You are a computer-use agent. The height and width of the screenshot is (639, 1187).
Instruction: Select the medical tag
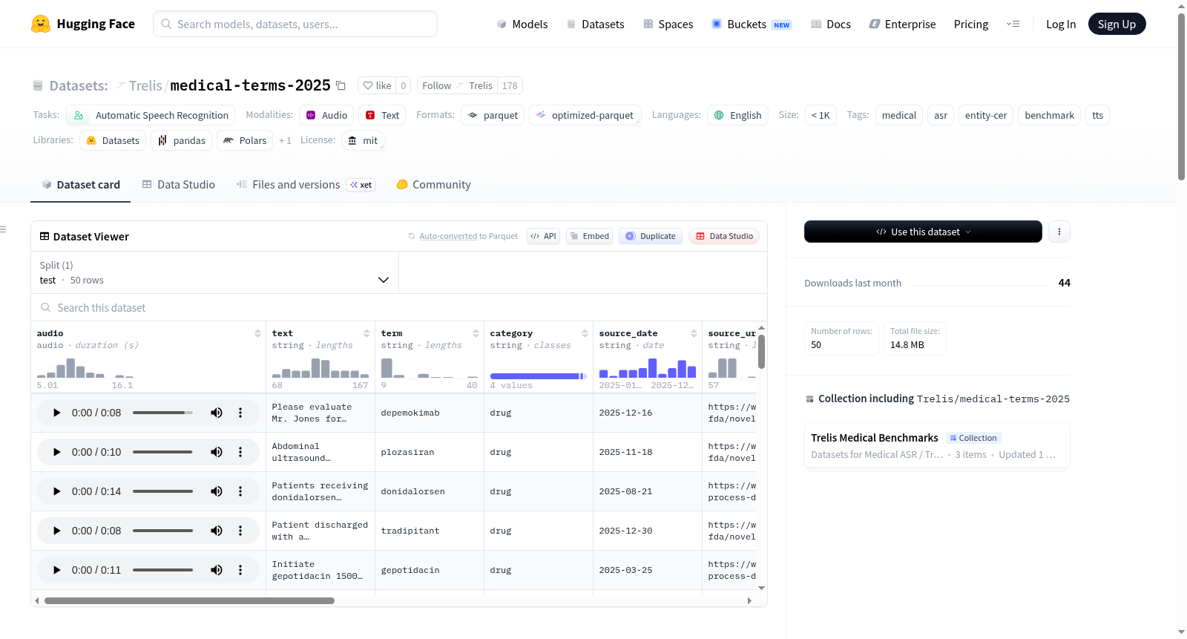(x=899, y=115)
